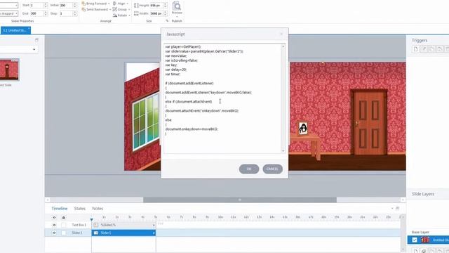Image resolution: width=449 pixels, height=253 pixels.
Task: Toggle the Base Layer visibility checkbox
Action: coord(415,240)
